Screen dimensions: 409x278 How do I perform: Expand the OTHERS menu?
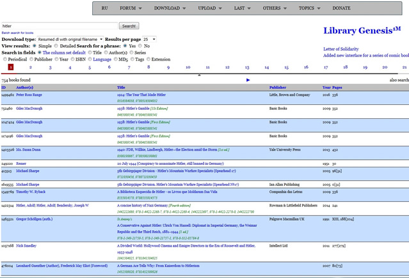point(275,8)
